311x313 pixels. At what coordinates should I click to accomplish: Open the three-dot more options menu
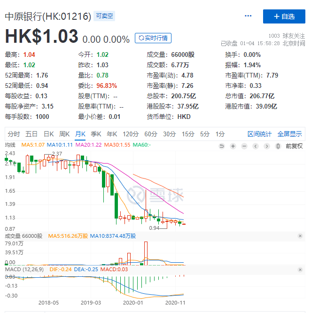(248, 16)
